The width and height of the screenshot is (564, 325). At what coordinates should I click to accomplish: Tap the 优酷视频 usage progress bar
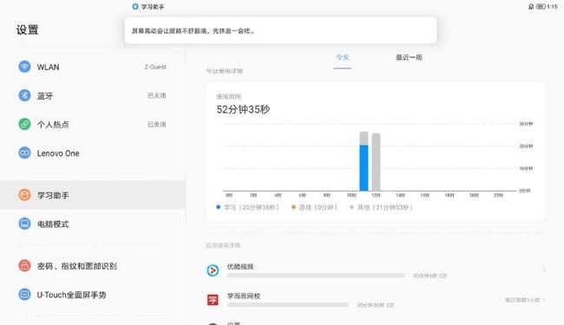click(316, 276)
